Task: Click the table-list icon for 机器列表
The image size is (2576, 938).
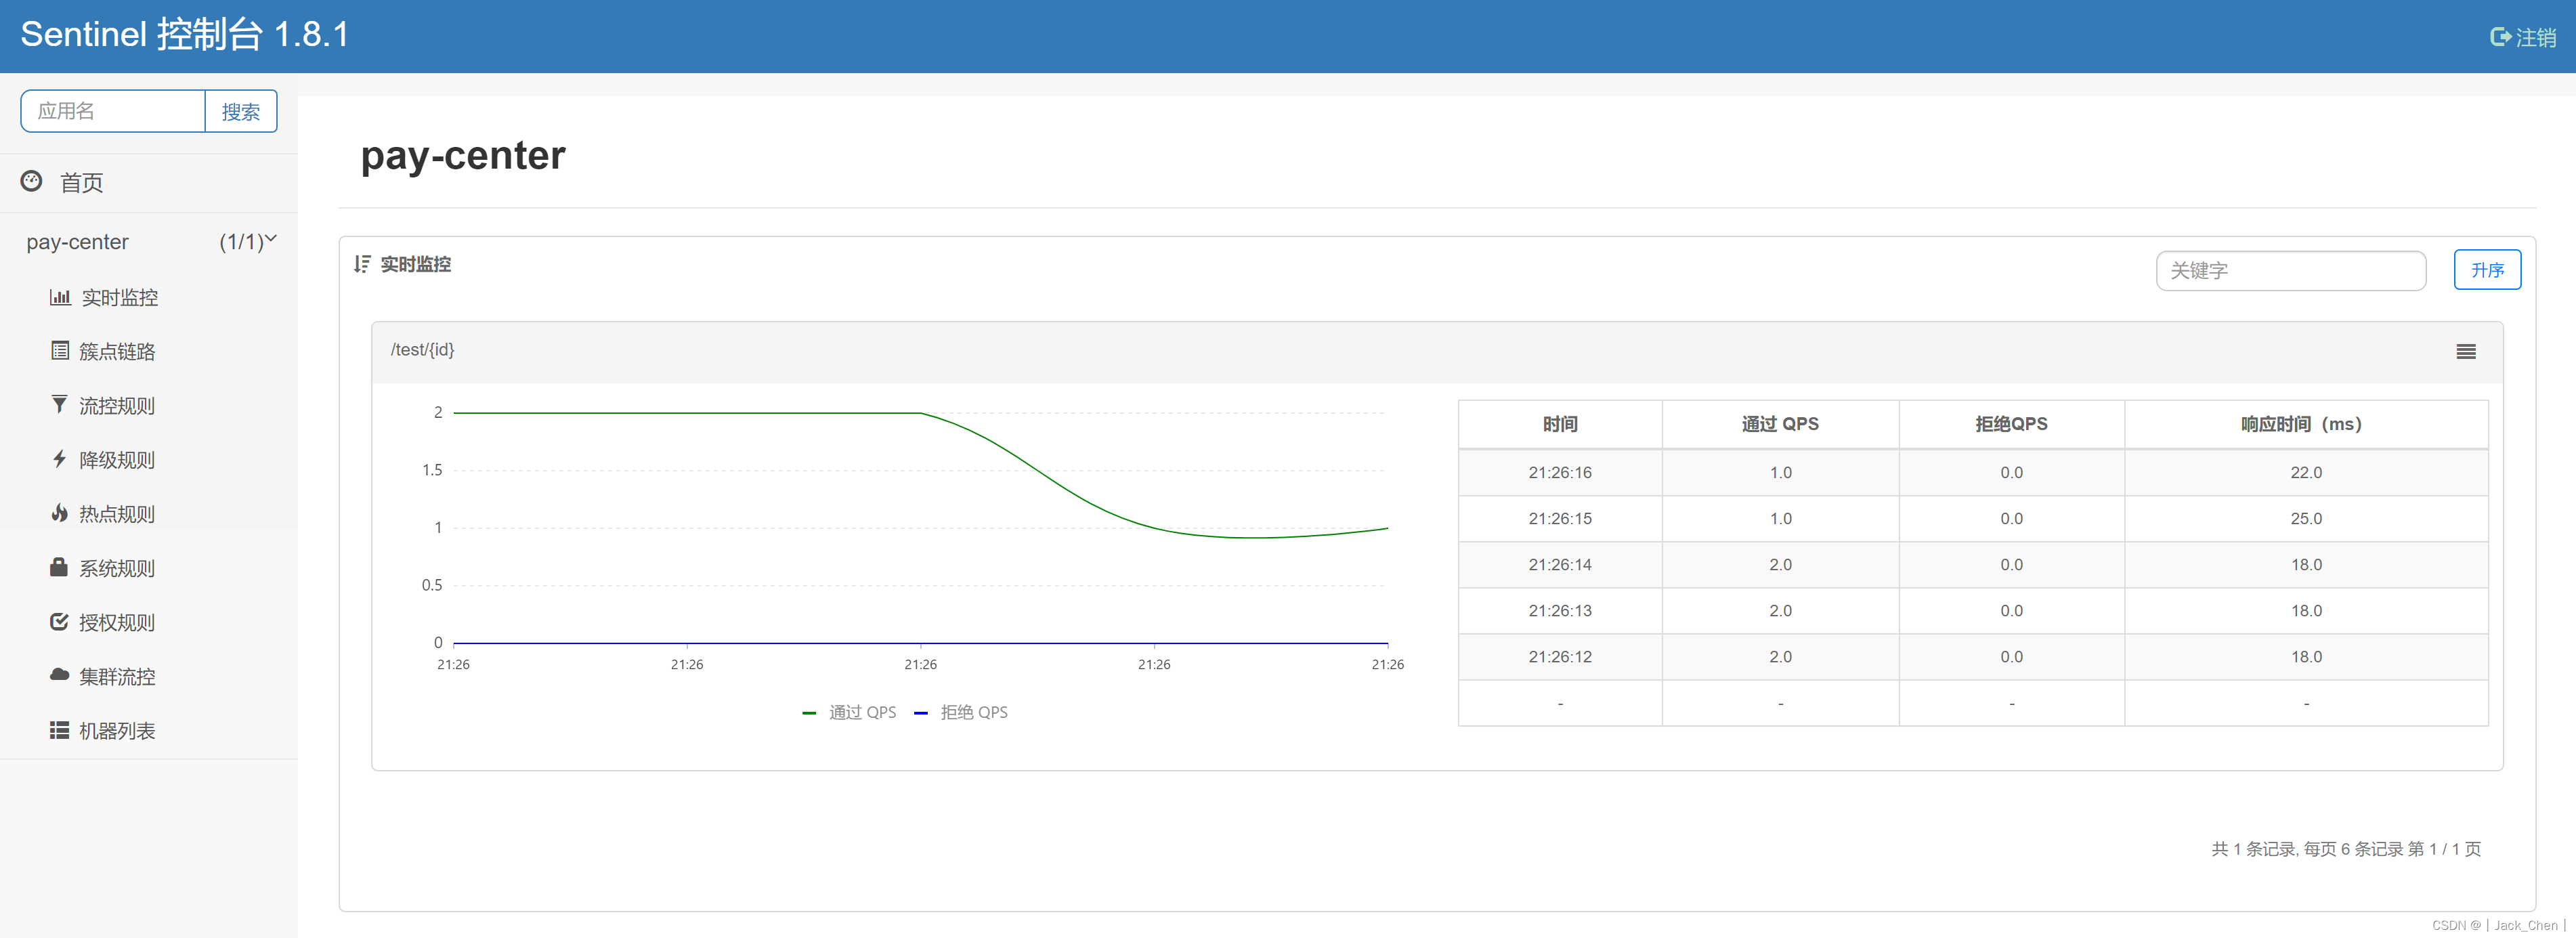Action: pos(60,730)
